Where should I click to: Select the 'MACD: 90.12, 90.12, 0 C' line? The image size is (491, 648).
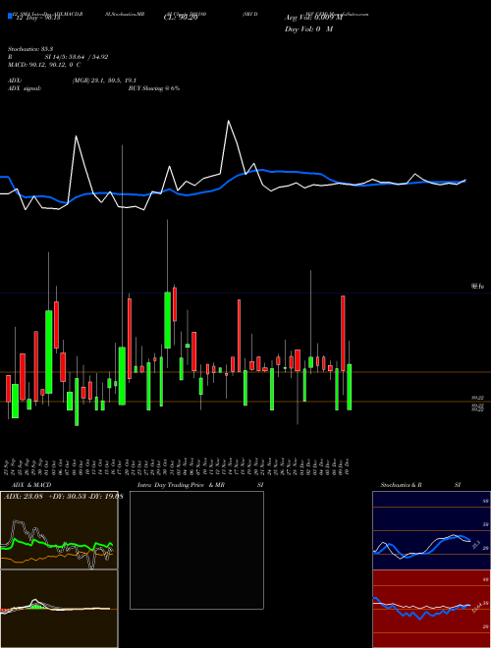[x=44, y=65]
